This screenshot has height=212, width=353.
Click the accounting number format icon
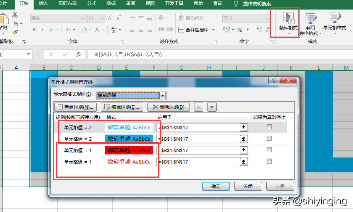tap(227, 29)
